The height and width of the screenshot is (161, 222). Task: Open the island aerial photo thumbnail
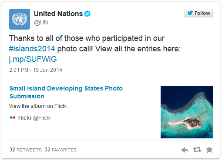click(x=187, y=112)
